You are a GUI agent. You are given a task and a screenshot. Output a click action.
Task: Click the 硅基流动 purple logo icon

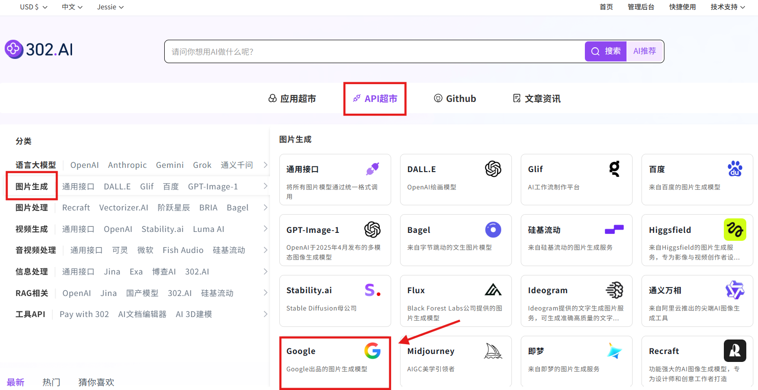tap(614, 229)
